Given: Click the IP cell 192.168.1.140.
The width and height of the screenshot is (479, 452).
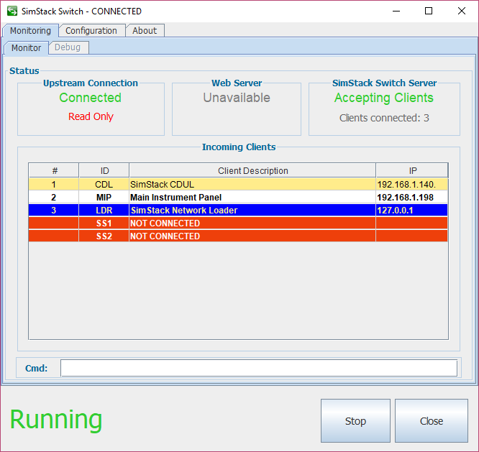Looking at the screenshot, I should coord(412,185).
